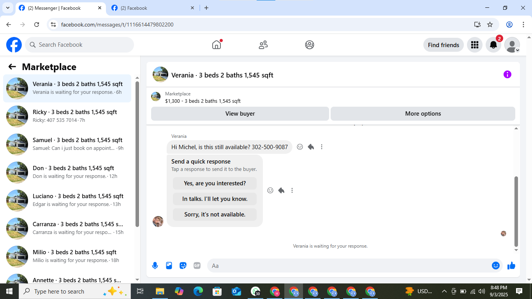Open the notifications bell
Image resolution: width=532 pixels, height=299 pixels.
pos(493,45)
